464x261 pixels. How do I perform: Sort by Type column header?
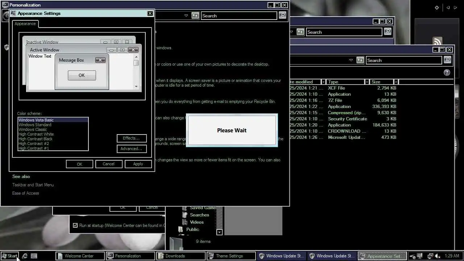346,82
